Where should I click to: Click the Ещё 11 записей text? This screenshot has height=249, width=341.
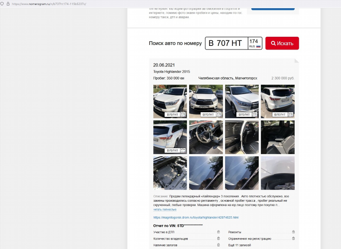pyautogui.click(x=240, y=245)
